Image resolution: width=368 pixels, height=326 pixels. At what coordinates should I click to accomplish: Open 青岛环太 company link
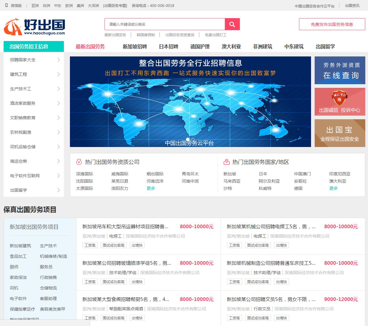[x=190, y=174]
